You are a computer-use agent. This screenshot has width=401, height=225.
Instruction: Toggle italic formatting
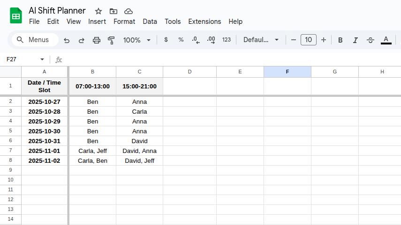(x=356, y=40)
